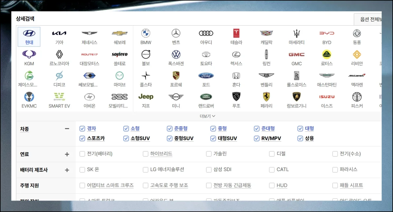Image resolution: width=393 pixels, height=212 pixels.
Task: Choose the Volkswagen brand icon
Action: tap(176, 54)
